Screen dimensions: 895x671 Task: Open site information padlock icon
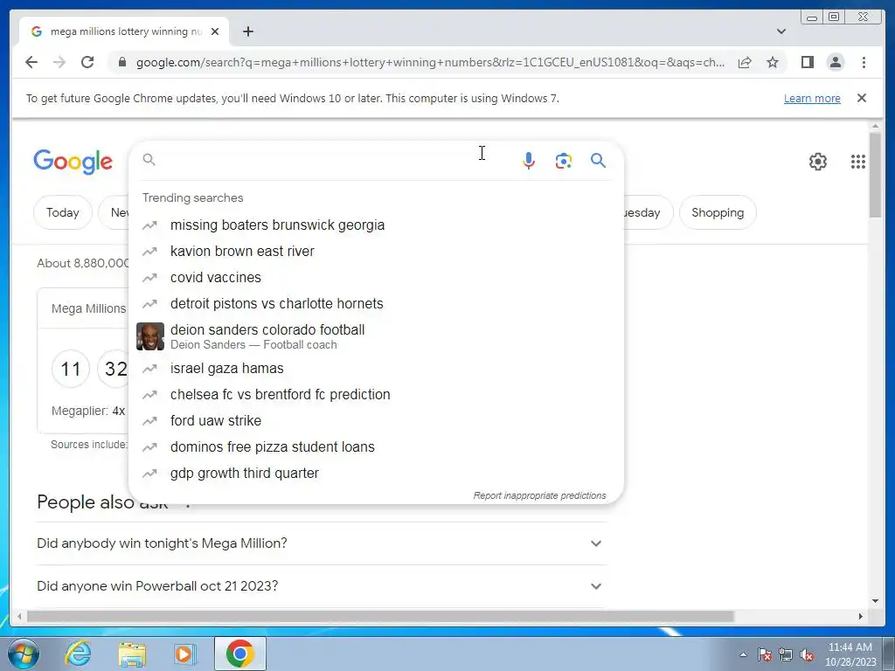click(121, 62)
